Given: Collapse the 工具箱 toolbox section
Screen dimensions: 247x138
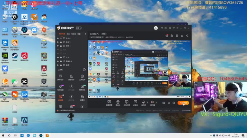Looking at the screenshot, I should pos(84,70).
